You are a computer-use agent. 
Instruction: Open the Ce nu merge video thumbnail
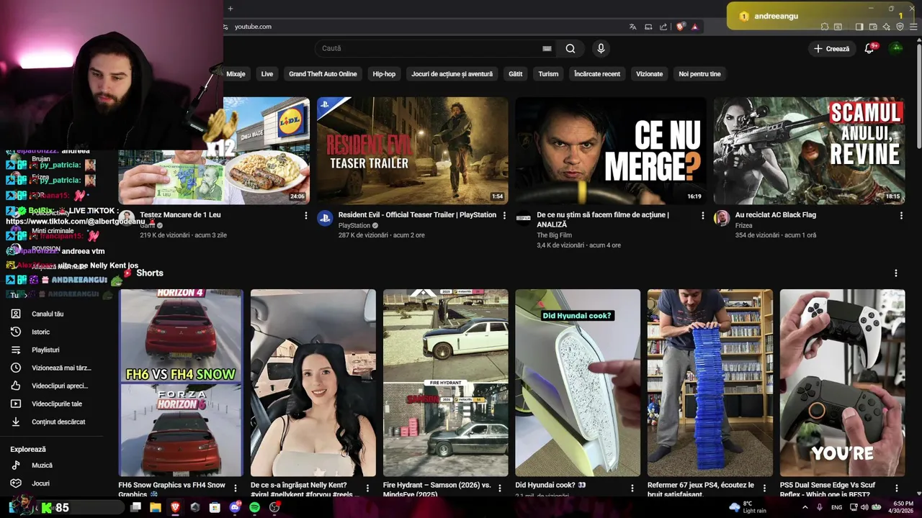pos(611,151)
